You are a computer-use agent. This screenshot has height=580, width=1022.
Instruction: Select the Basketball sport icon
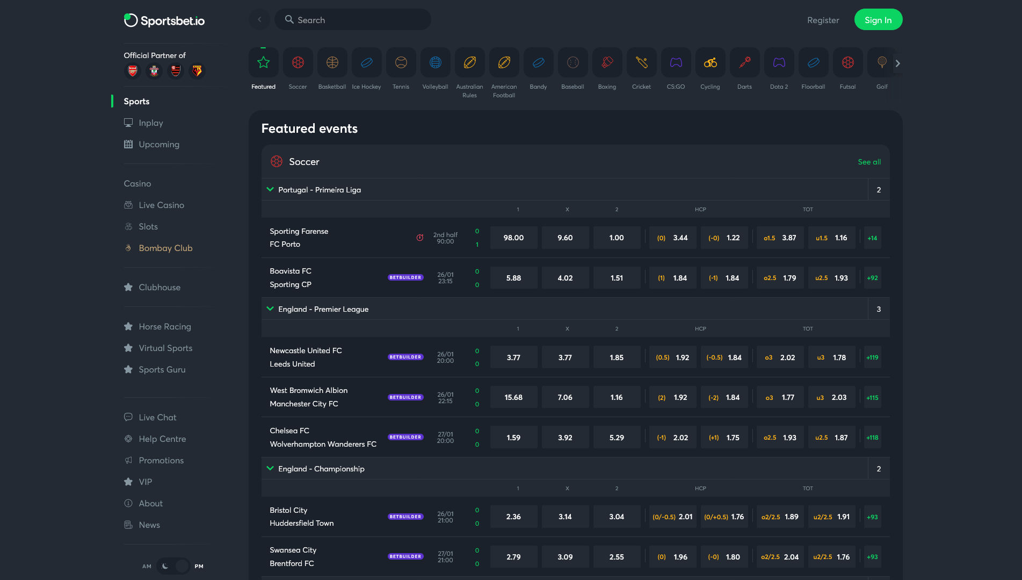[332, 63]
